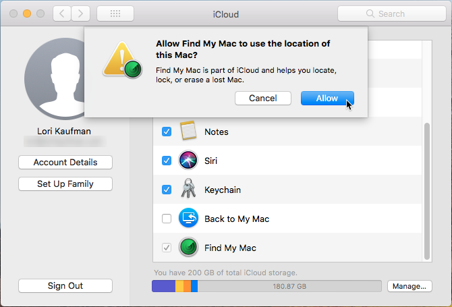Click the Search preferences field
Image resolution: width=452 pixels, height=307 pixels.
point(392,13)
